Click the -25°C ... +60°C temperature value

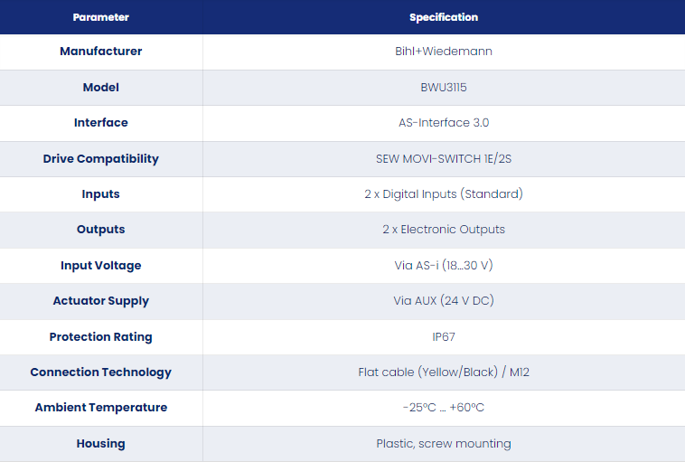point(444,408)
